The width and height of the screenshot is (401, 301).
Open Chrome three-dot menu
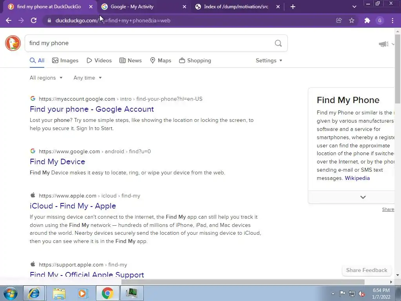coord(392,20)
